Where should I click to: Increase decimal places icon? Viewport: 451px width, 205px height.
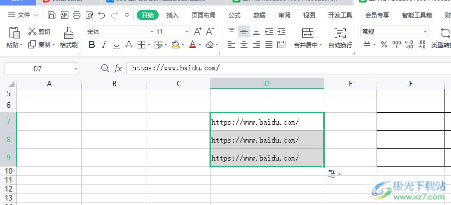pos(409,44)
